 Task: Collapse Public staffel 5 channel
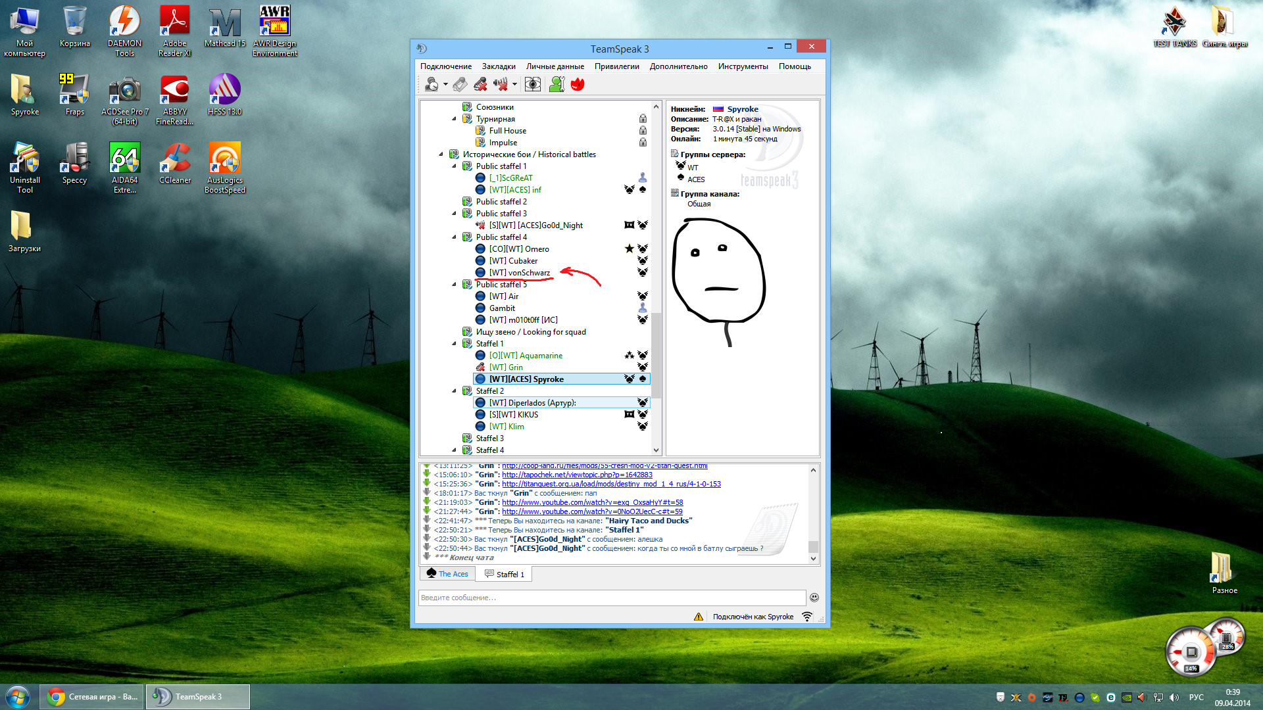pos(454,285)
